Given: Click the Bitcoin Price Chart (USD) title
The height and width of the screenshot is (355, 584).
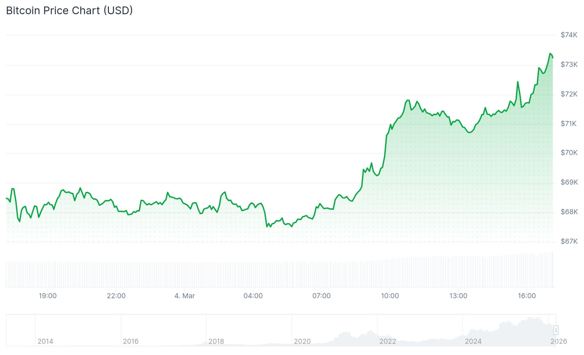Looking at the screenshot, I should [69, 11].
